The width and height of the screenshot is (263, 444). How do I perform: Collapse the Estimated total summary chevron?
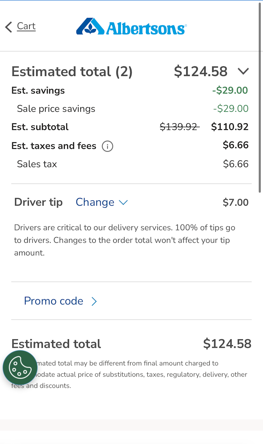(x=243, y=71)
